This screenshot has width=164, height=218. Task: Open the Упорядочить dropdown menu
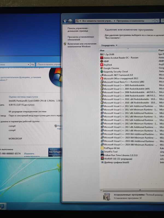[109, 45]
